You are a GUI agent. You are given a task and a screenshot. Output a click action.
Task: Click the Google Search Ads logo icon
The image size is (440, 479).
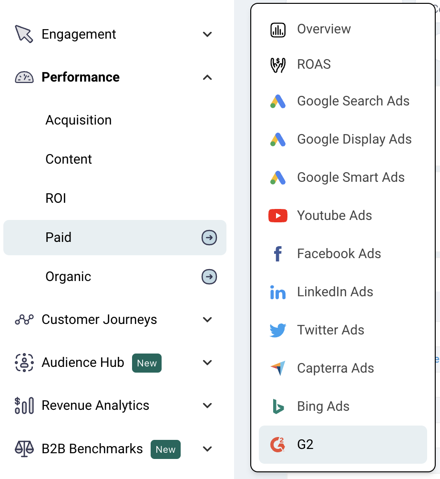(278, 102)
